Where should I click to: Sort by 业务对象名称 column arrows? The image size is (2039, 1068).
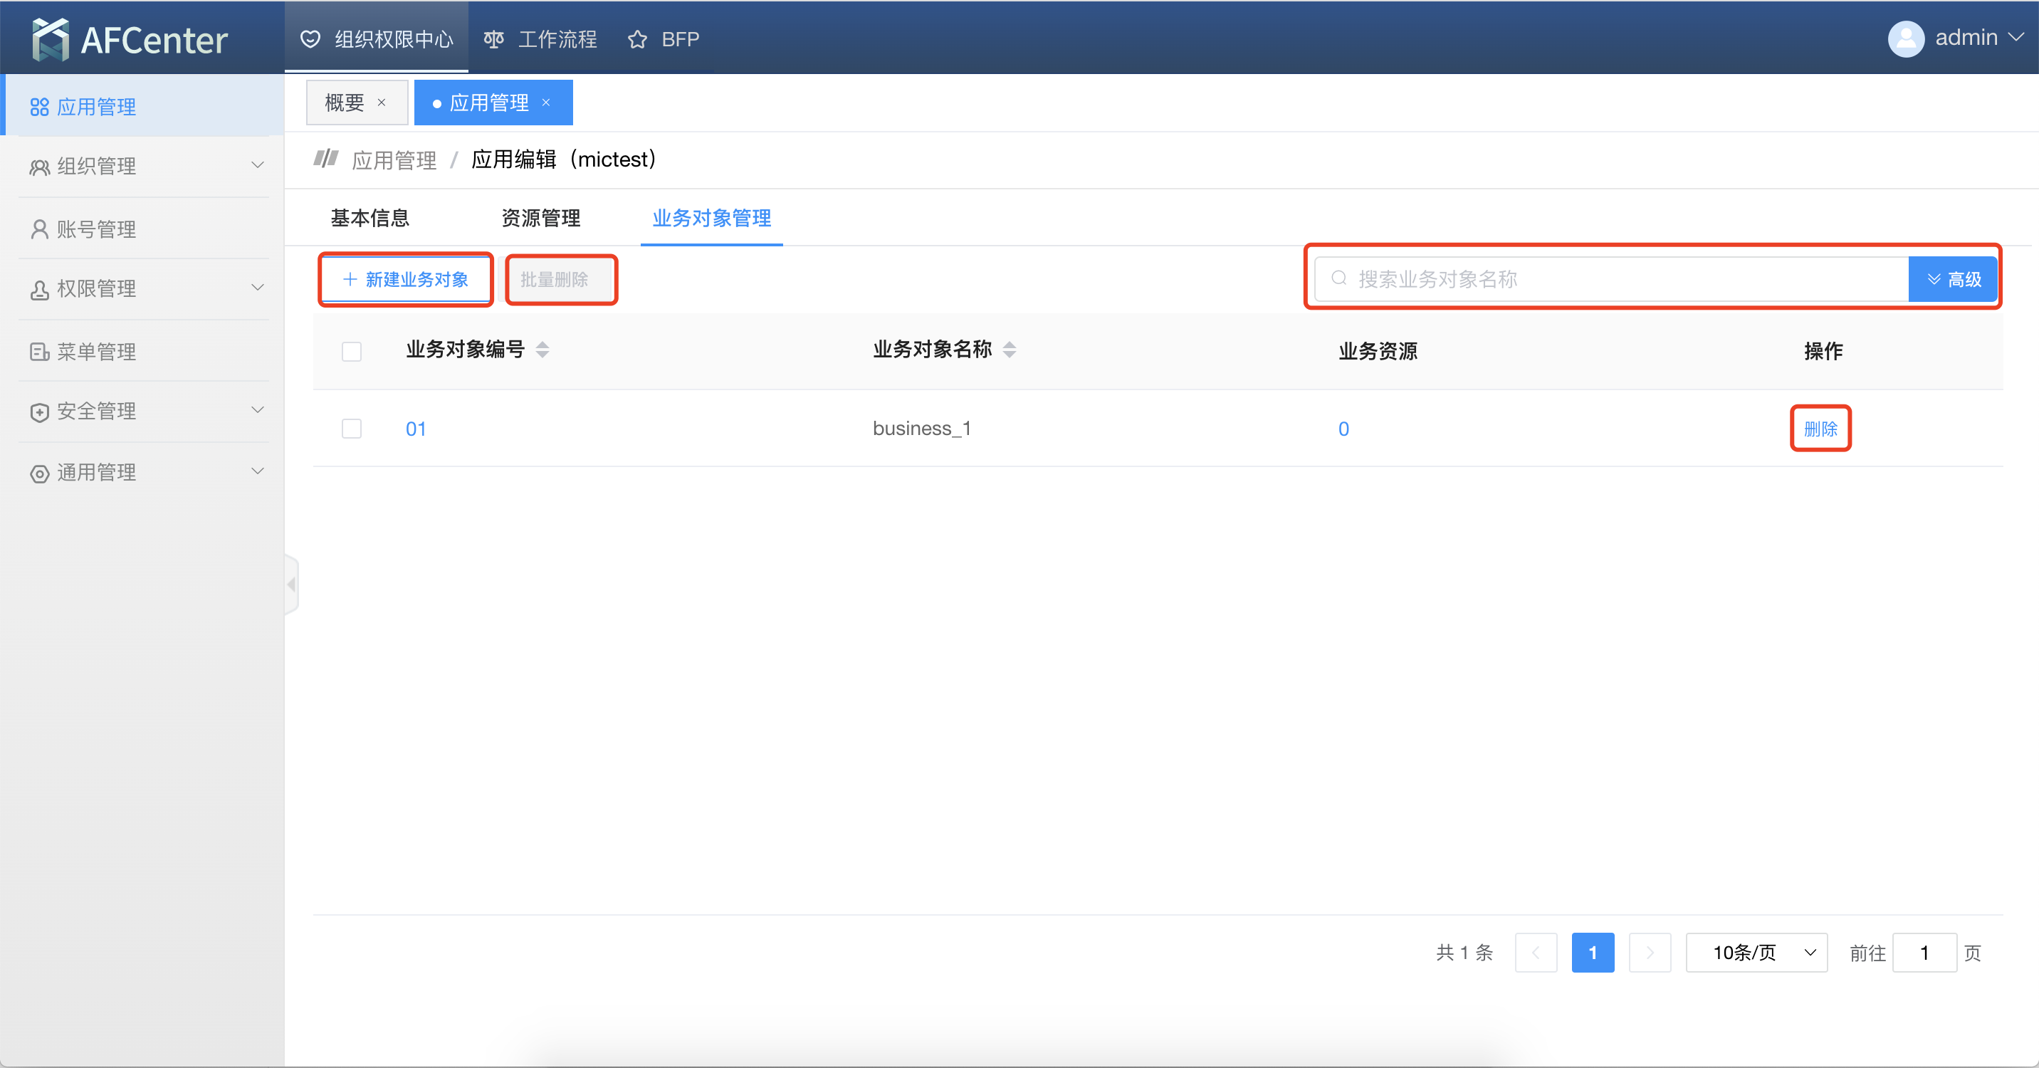tap(1010, 350)
